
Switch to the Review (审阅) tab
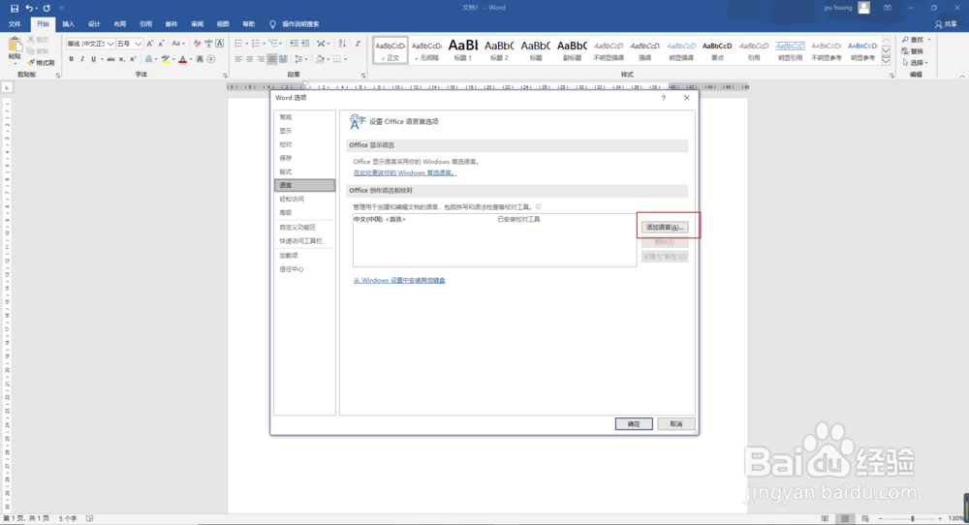197,24
